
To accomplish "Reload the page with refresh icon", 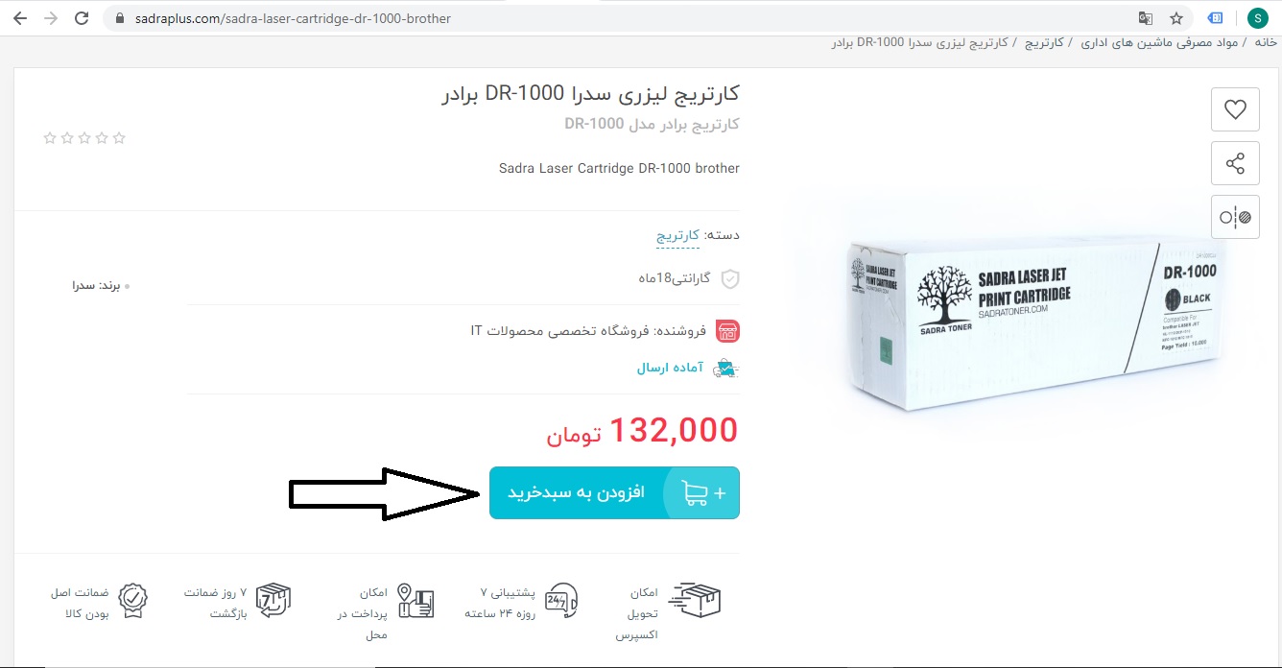I will (82, 18).
